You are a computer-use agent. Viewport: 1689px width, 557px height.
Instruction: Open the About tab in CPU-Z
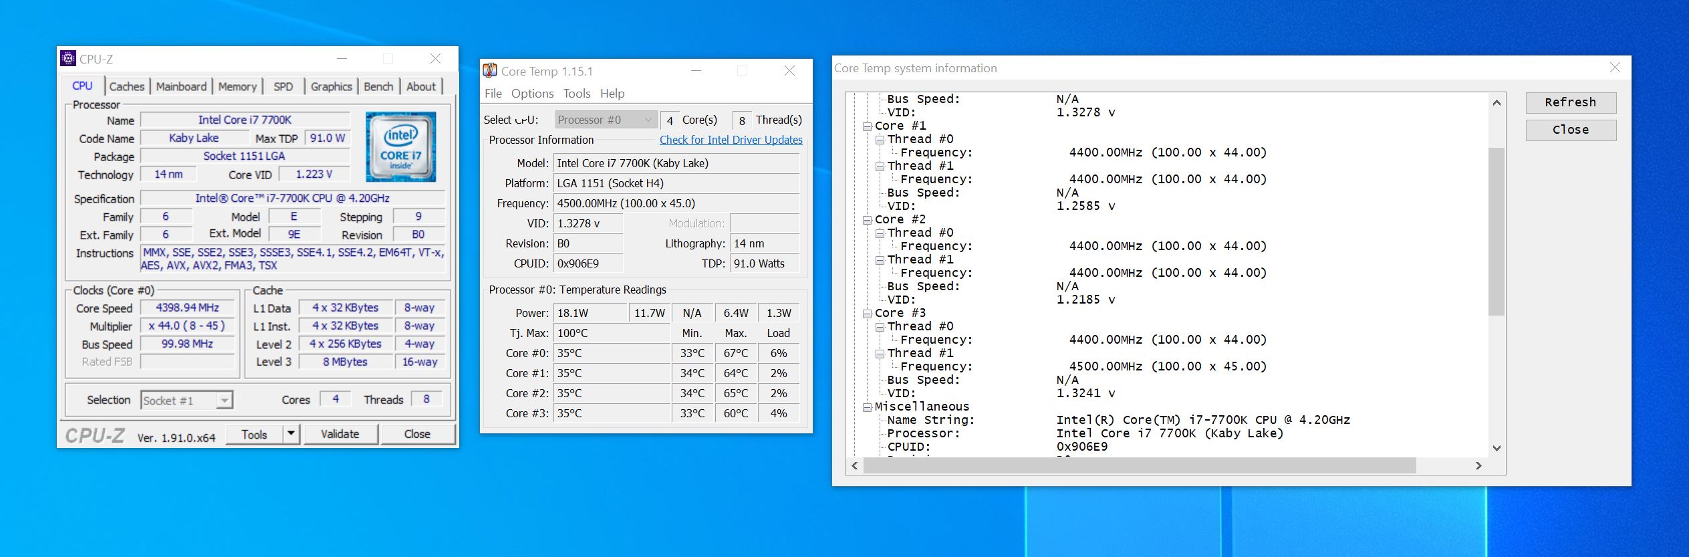pyautogui.click(x=421, y=86)
